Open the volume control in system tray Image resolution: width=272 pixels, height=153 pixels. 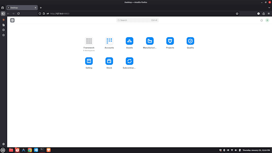tap(236, 150)
